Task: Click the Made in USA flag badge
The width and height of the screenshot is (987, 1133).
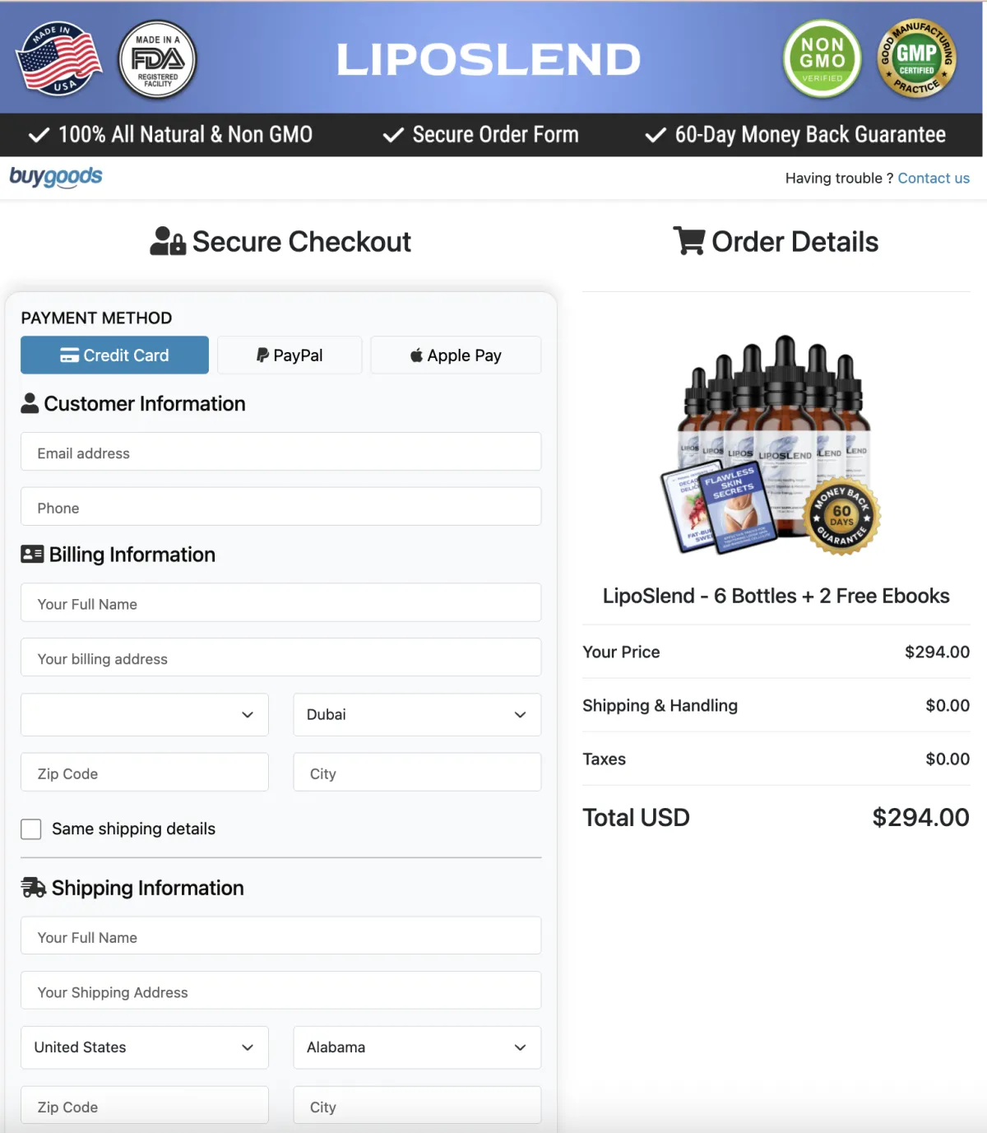Action: click(59, 59)
